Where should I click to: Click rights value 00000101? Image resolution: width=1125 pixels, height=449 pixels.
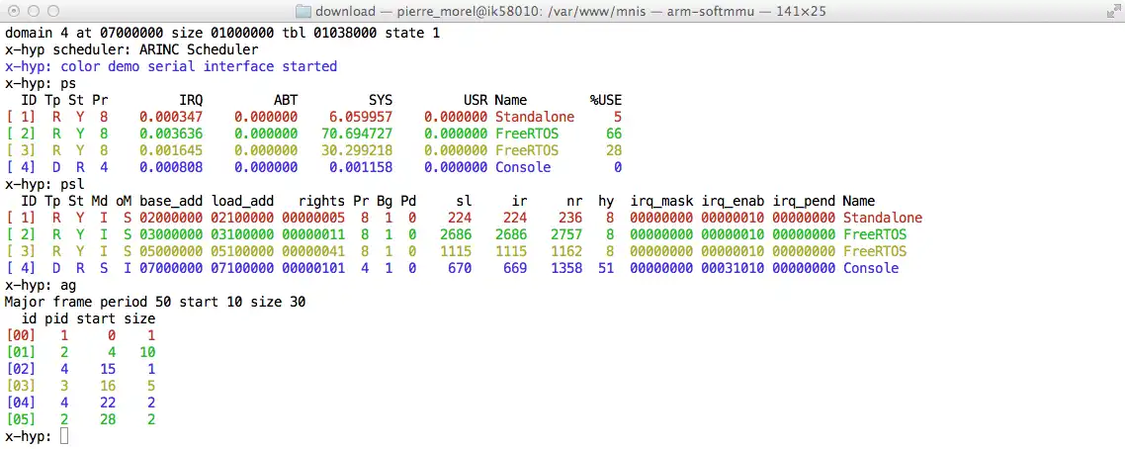pos(313,268)
